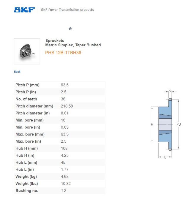This screenshot has height=208, width=193.
Task: Click the Sprockets category heading
Action: click(55, 40)
